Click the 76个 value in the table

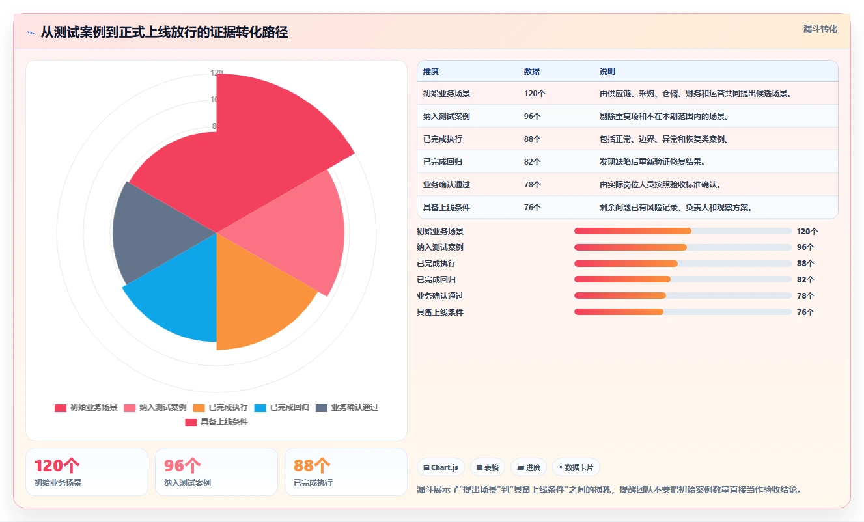point(533,208)
